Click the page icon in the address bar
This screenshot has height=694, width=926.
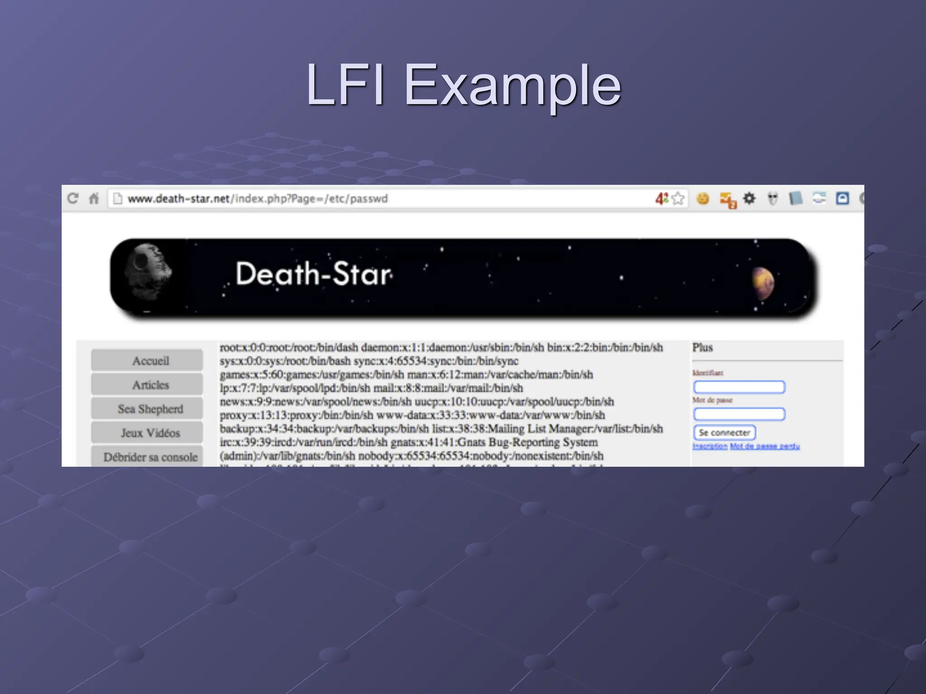(118, 199)
